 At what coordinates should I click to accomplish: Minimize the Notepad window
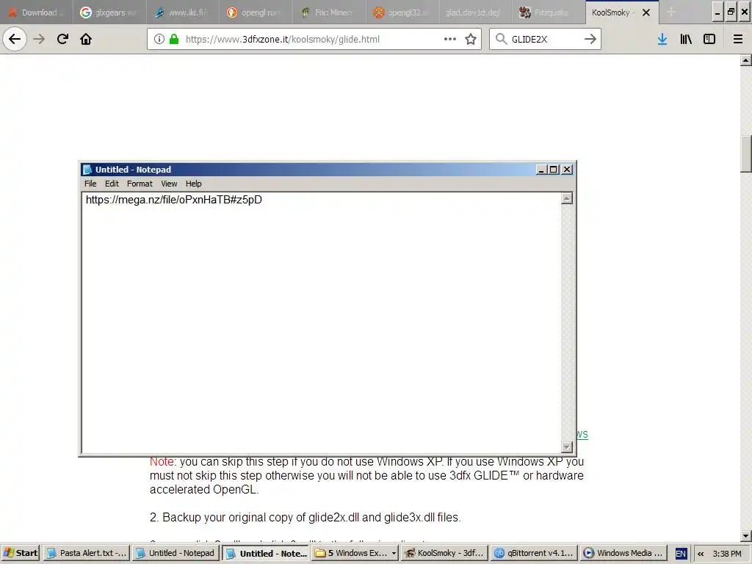[x=541, y=170]
